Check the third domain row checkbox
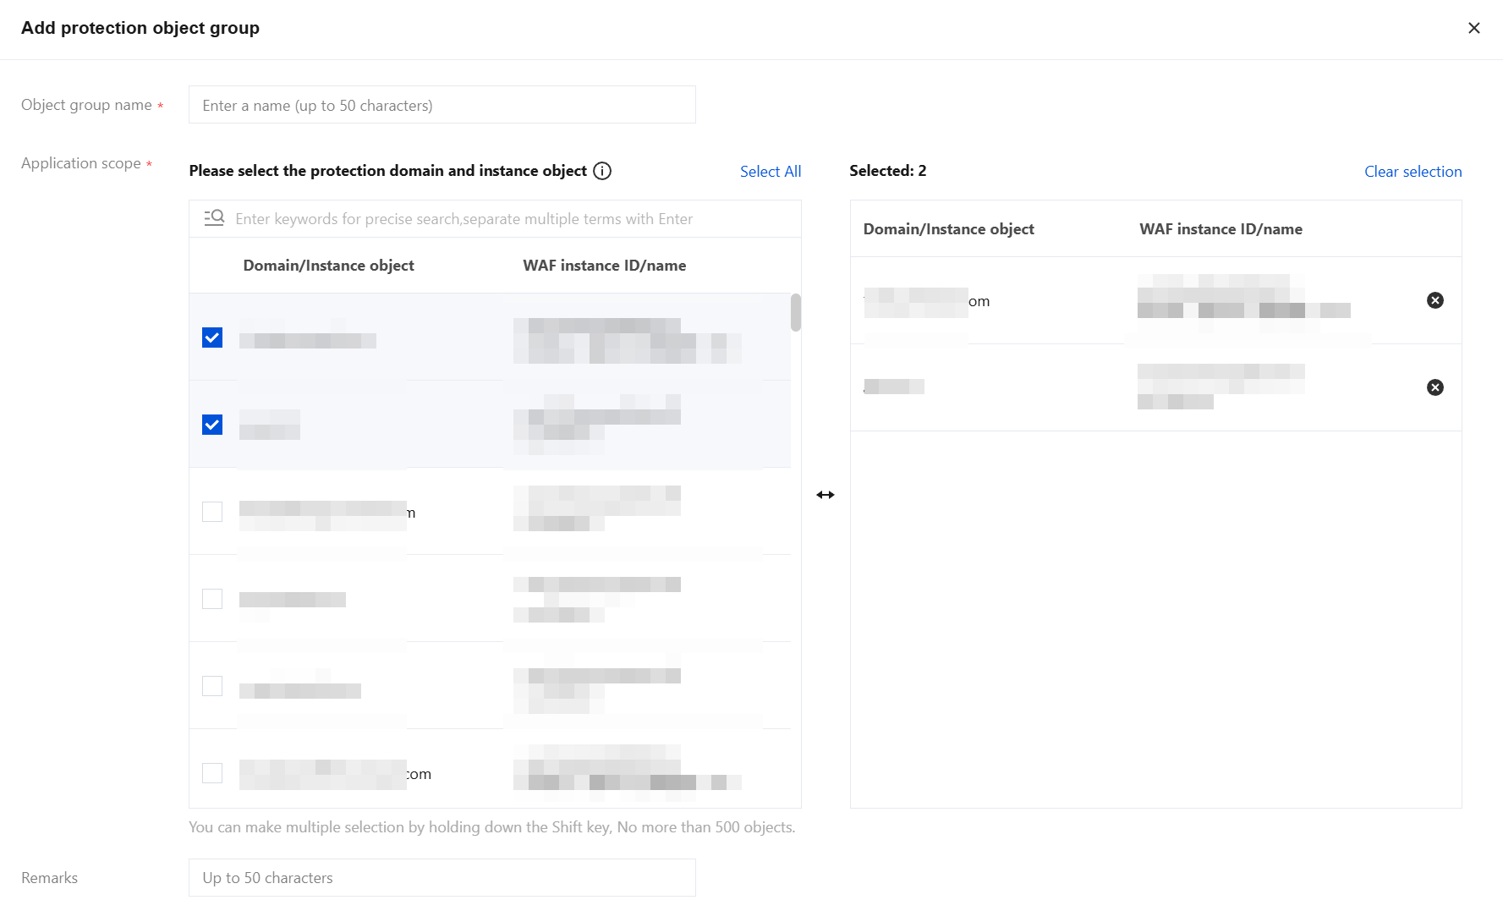The image size is (1503, 911). point(212,512)
